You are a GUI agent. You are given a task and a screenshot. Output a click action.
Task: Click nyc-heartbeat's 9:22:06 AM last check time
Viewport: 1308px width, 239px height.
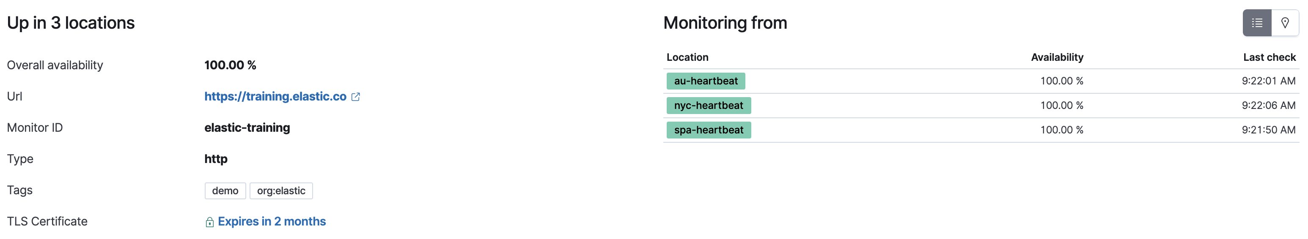coord(1268,105)
